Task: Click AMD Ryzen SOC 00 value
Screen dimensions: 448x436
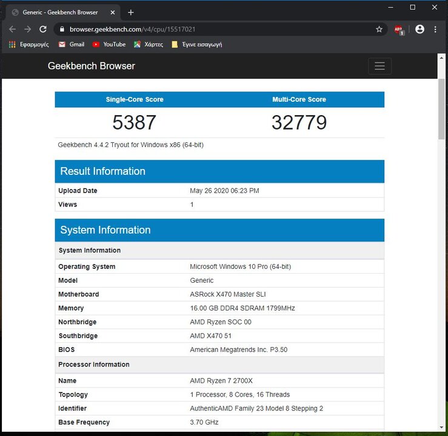Action: point(221,322)
